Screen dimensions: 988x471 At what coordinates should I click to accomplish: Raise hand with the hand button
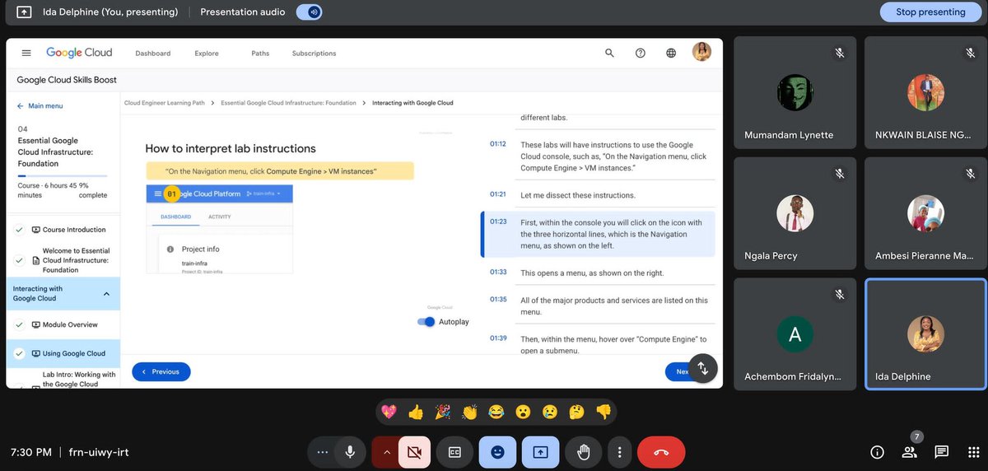pos(584,452)
